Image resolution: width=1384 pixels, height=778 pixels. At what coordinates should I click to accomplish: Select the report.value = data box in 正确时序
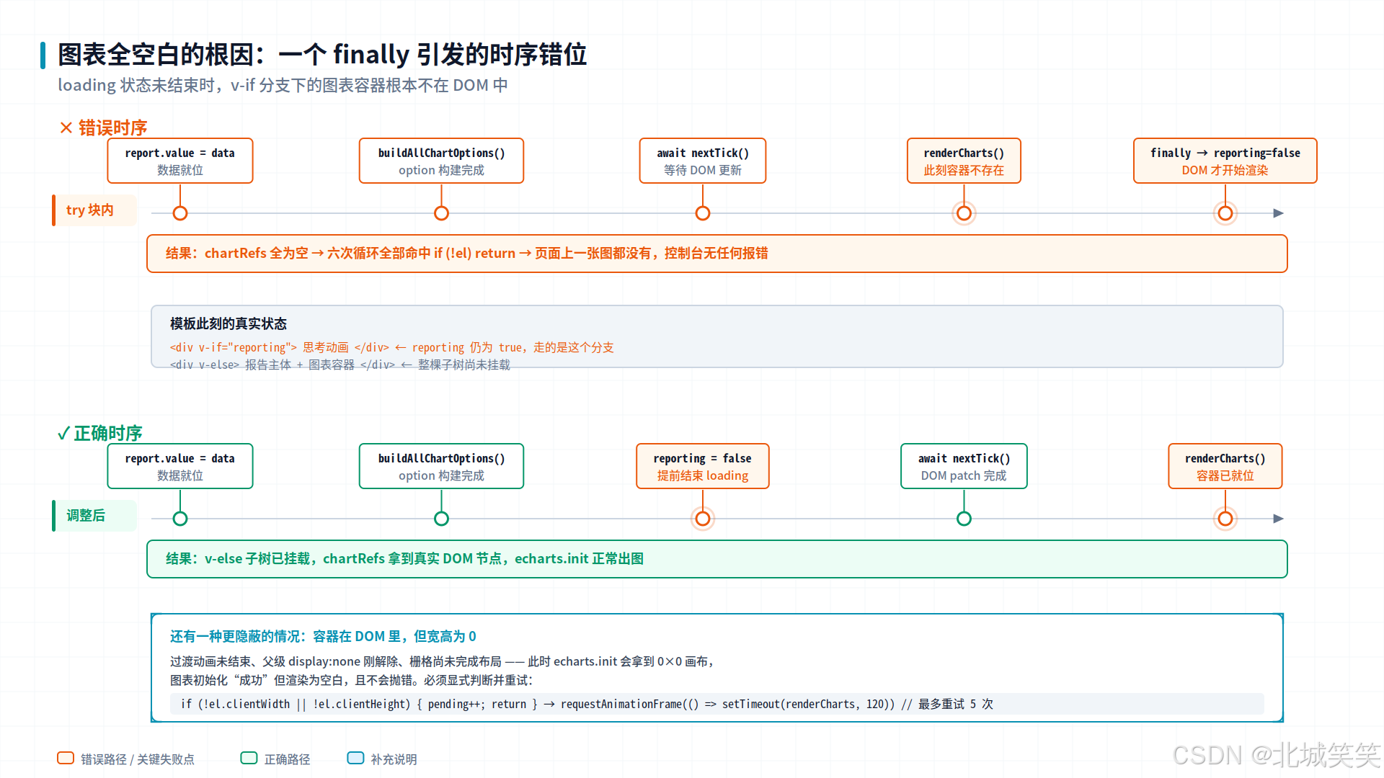(x=180, y=466)
